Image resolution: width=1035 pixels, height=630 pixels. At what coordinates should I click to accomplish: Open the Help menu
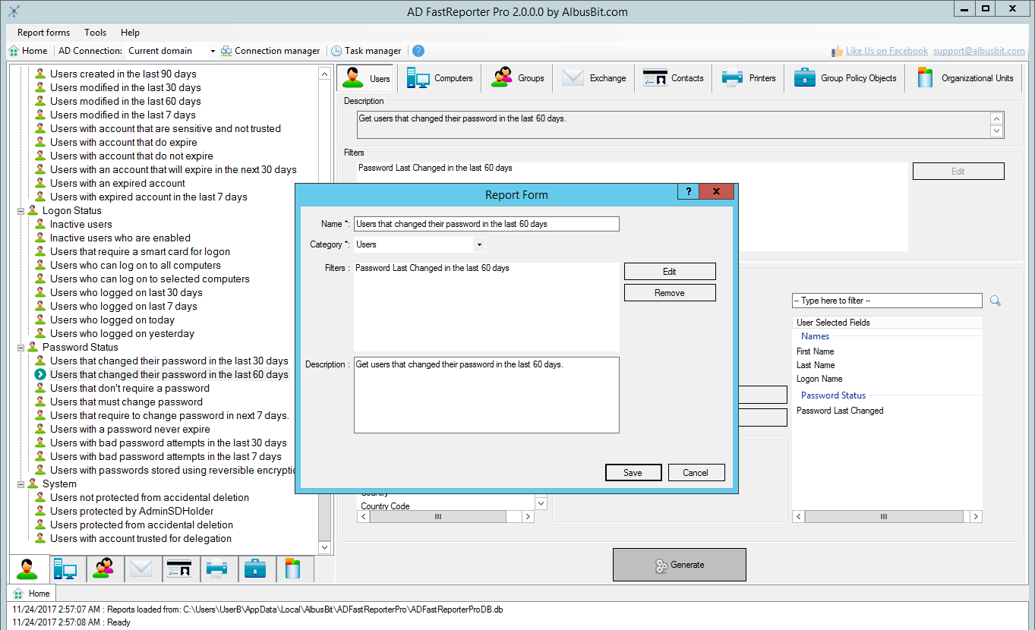(130, 33)
